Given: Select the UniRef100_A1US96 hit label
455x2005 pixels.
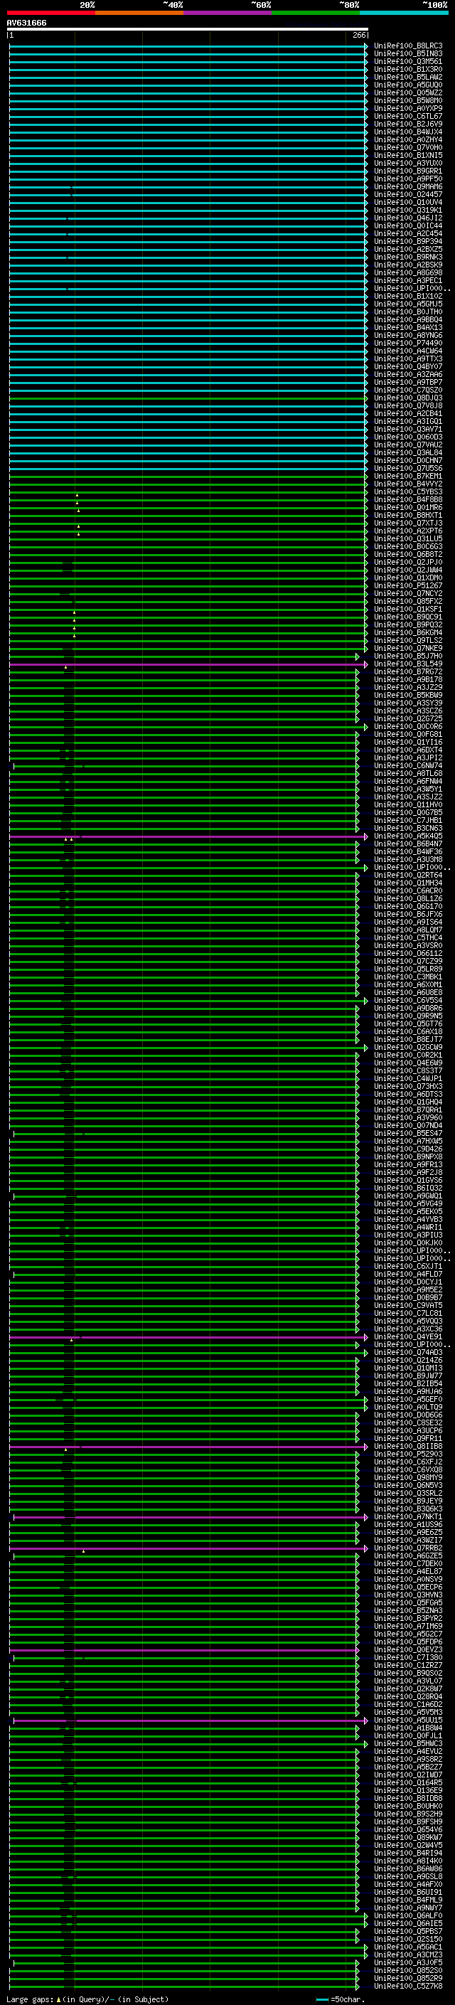Looking at the screenshot, I should click(x=408, y=1524).
